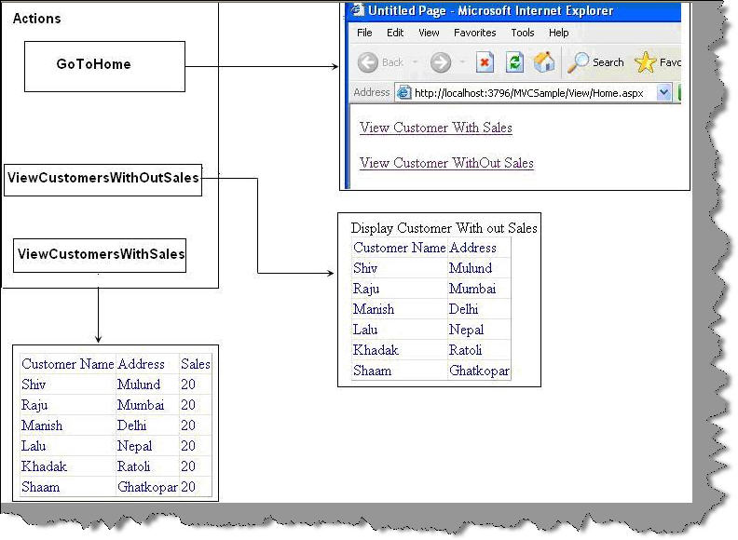
Task: Open the View menu
Action: pos(429,33)
